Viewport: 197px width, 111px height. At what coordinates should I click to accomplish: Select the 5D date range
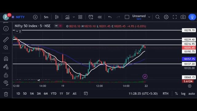pos(25,94)
